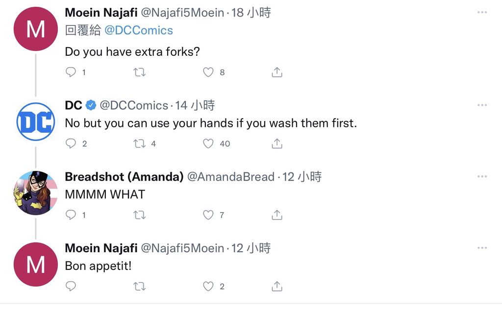The height and width of the screenshot is (310, 502).
Task: Open Breadshot (Amanda) profile name link
Action: (125, 177)
